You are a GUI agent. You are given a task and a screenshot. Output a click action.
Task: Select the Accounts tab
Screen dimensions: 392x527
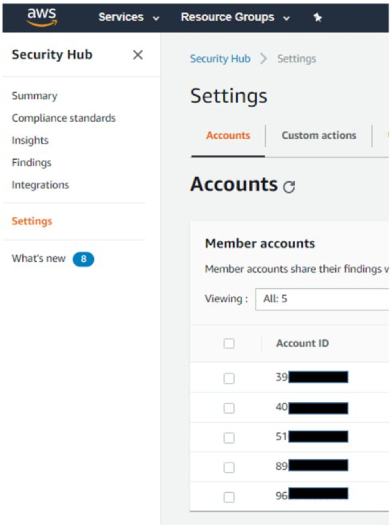point(226,135)
